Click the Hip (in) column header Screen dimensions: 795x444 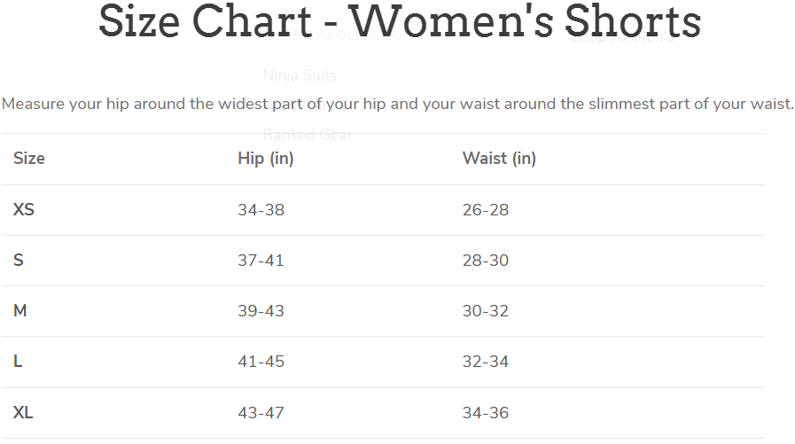265,159
